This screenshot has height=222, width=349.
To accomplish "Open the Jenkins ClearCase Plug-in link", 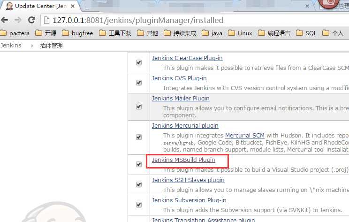I will [x=187, y=58].
